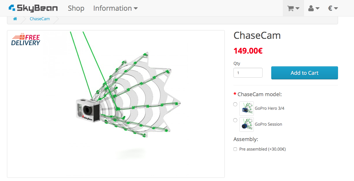Open the shopping cart icon
The image size is (354, 181).
(x=290, y=8)
